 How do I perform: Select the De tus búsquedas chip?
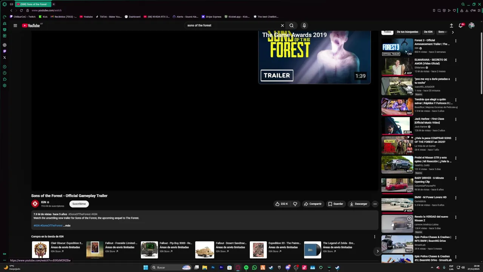point(408,32)
